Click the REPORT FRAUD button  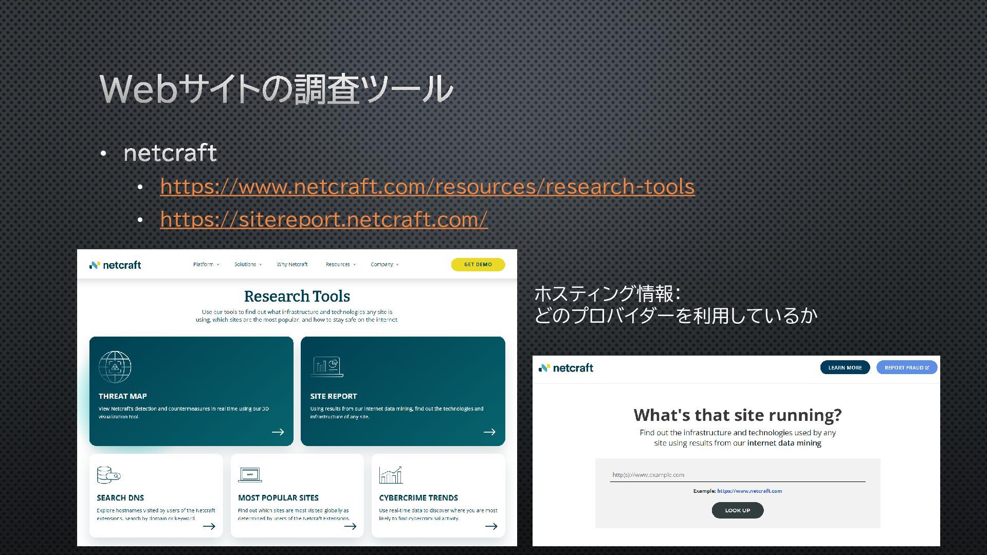point(907,367)
